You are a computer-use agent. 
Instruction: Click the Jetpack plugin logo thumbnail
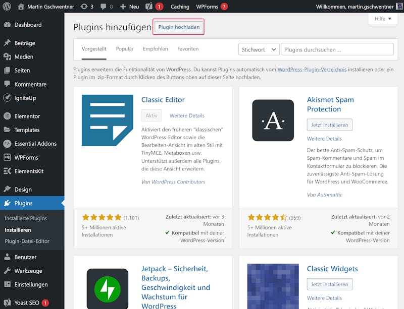[x=108, y=289]
